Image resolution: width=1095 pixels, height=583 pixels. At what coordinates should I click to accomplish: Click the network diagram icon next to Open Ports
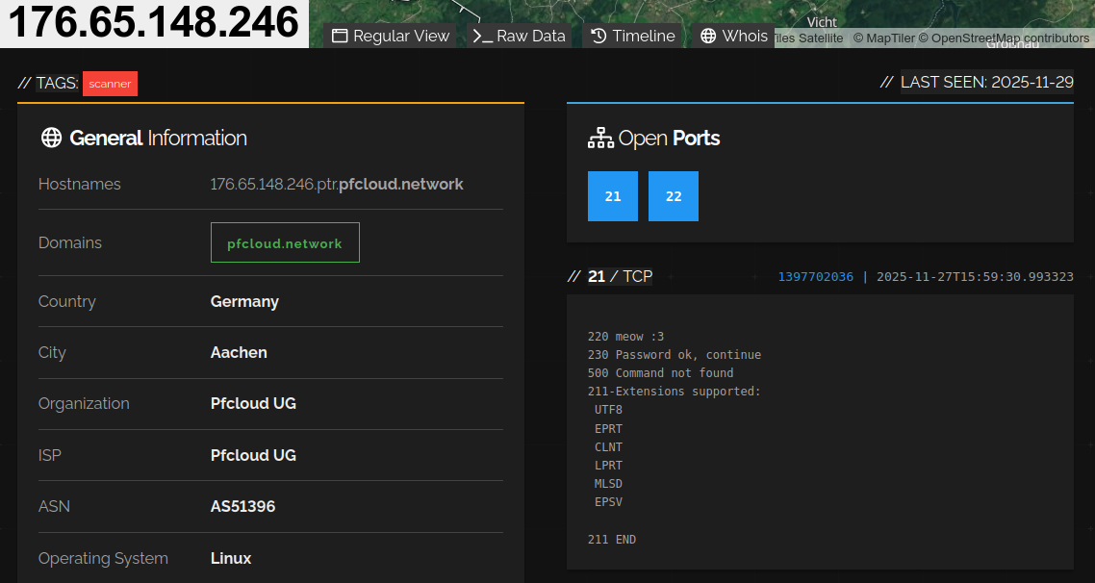click(599, 137)
